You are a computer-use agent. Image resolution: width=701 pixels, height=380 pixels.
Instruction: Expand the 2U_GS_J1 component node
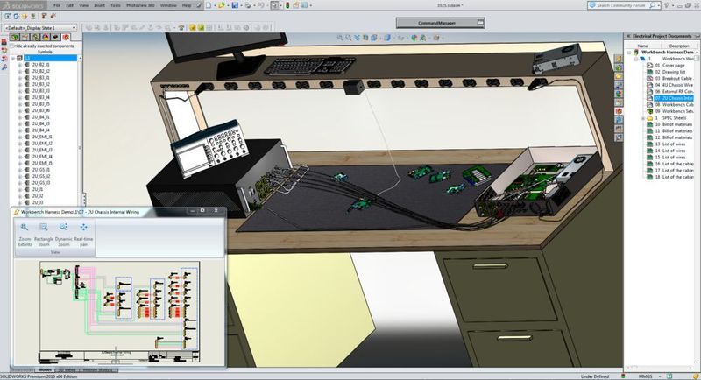coord(19,170)
